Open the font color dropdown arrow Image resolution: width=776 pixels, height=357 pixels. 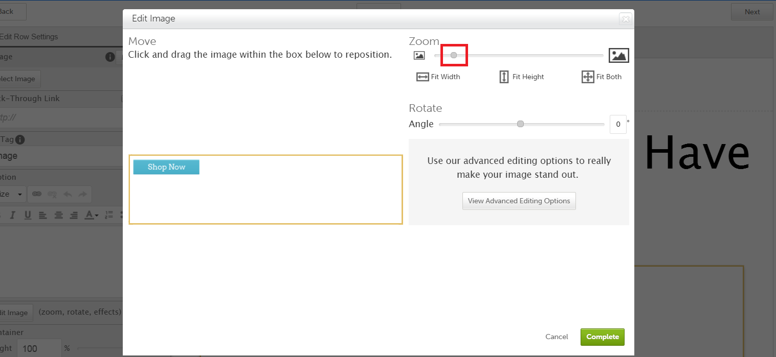[96, 216]
